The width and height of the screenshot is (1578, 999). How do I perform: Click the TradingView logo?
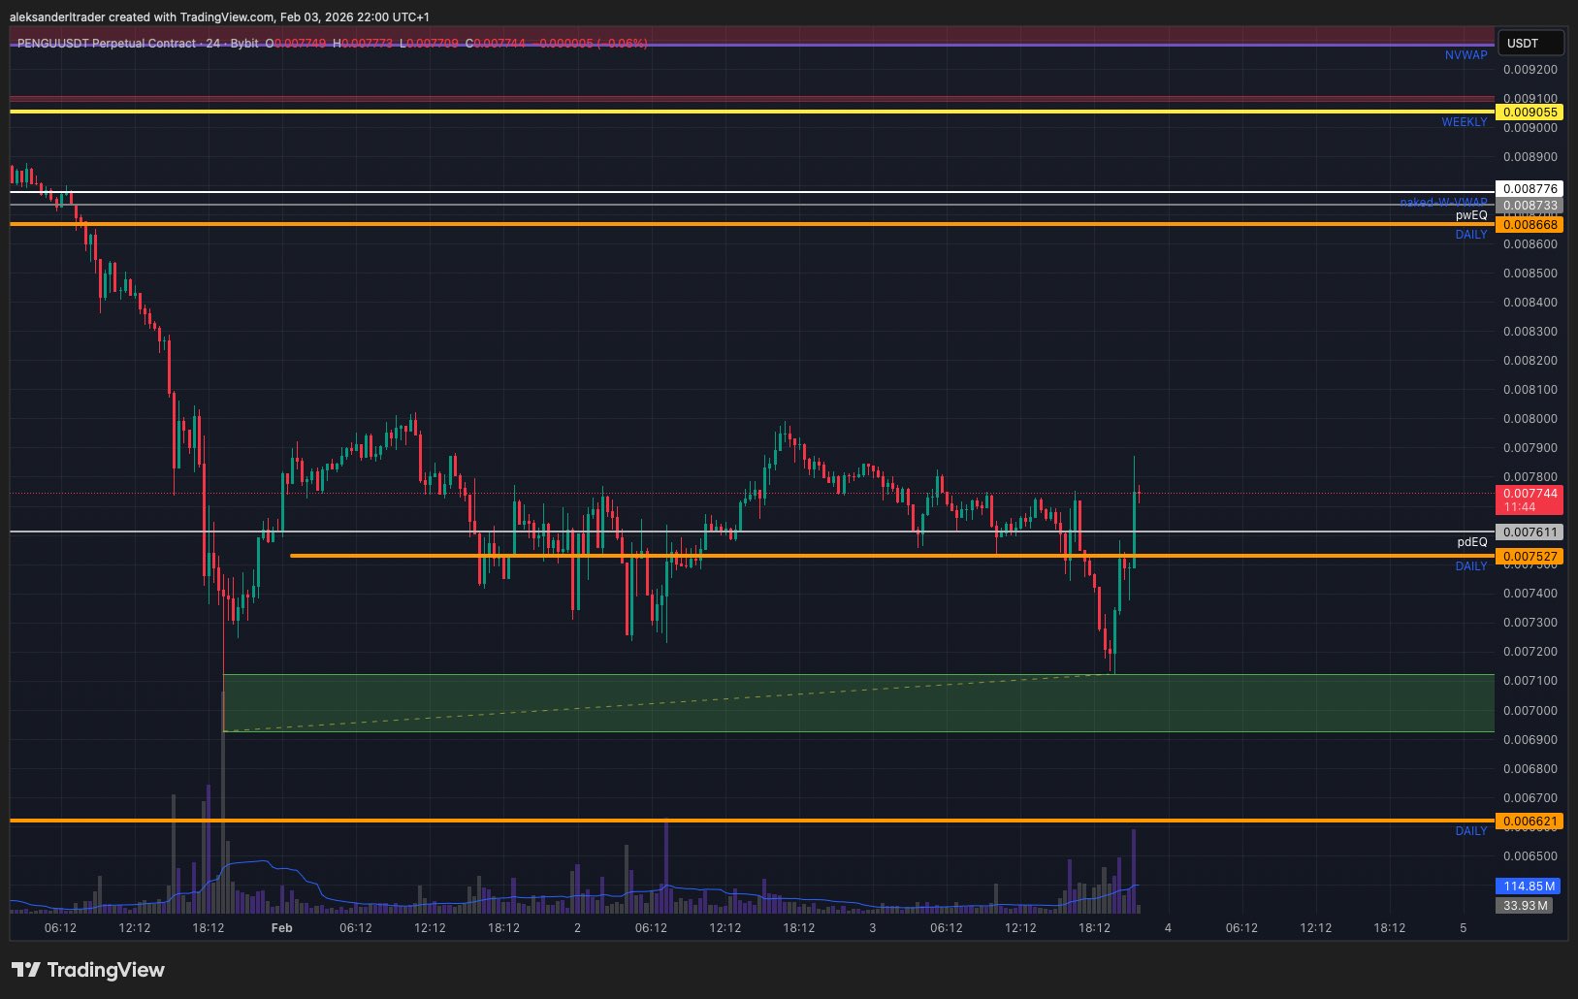(88, 970)
